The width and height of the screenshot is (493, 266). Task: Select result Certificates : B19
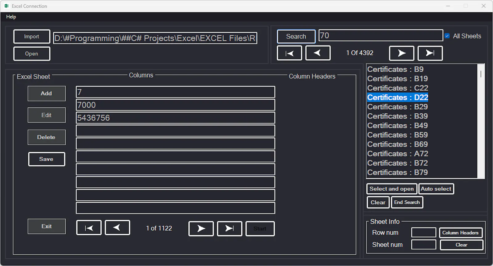click(397, 79)
